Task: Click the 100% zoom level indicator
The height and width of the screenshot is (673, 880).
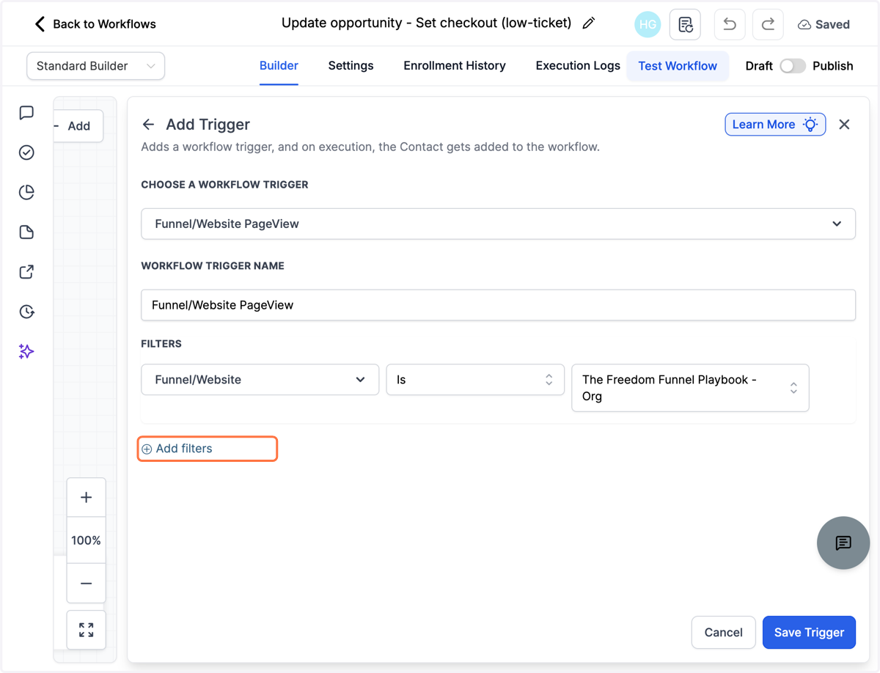Action: (86, 540)
